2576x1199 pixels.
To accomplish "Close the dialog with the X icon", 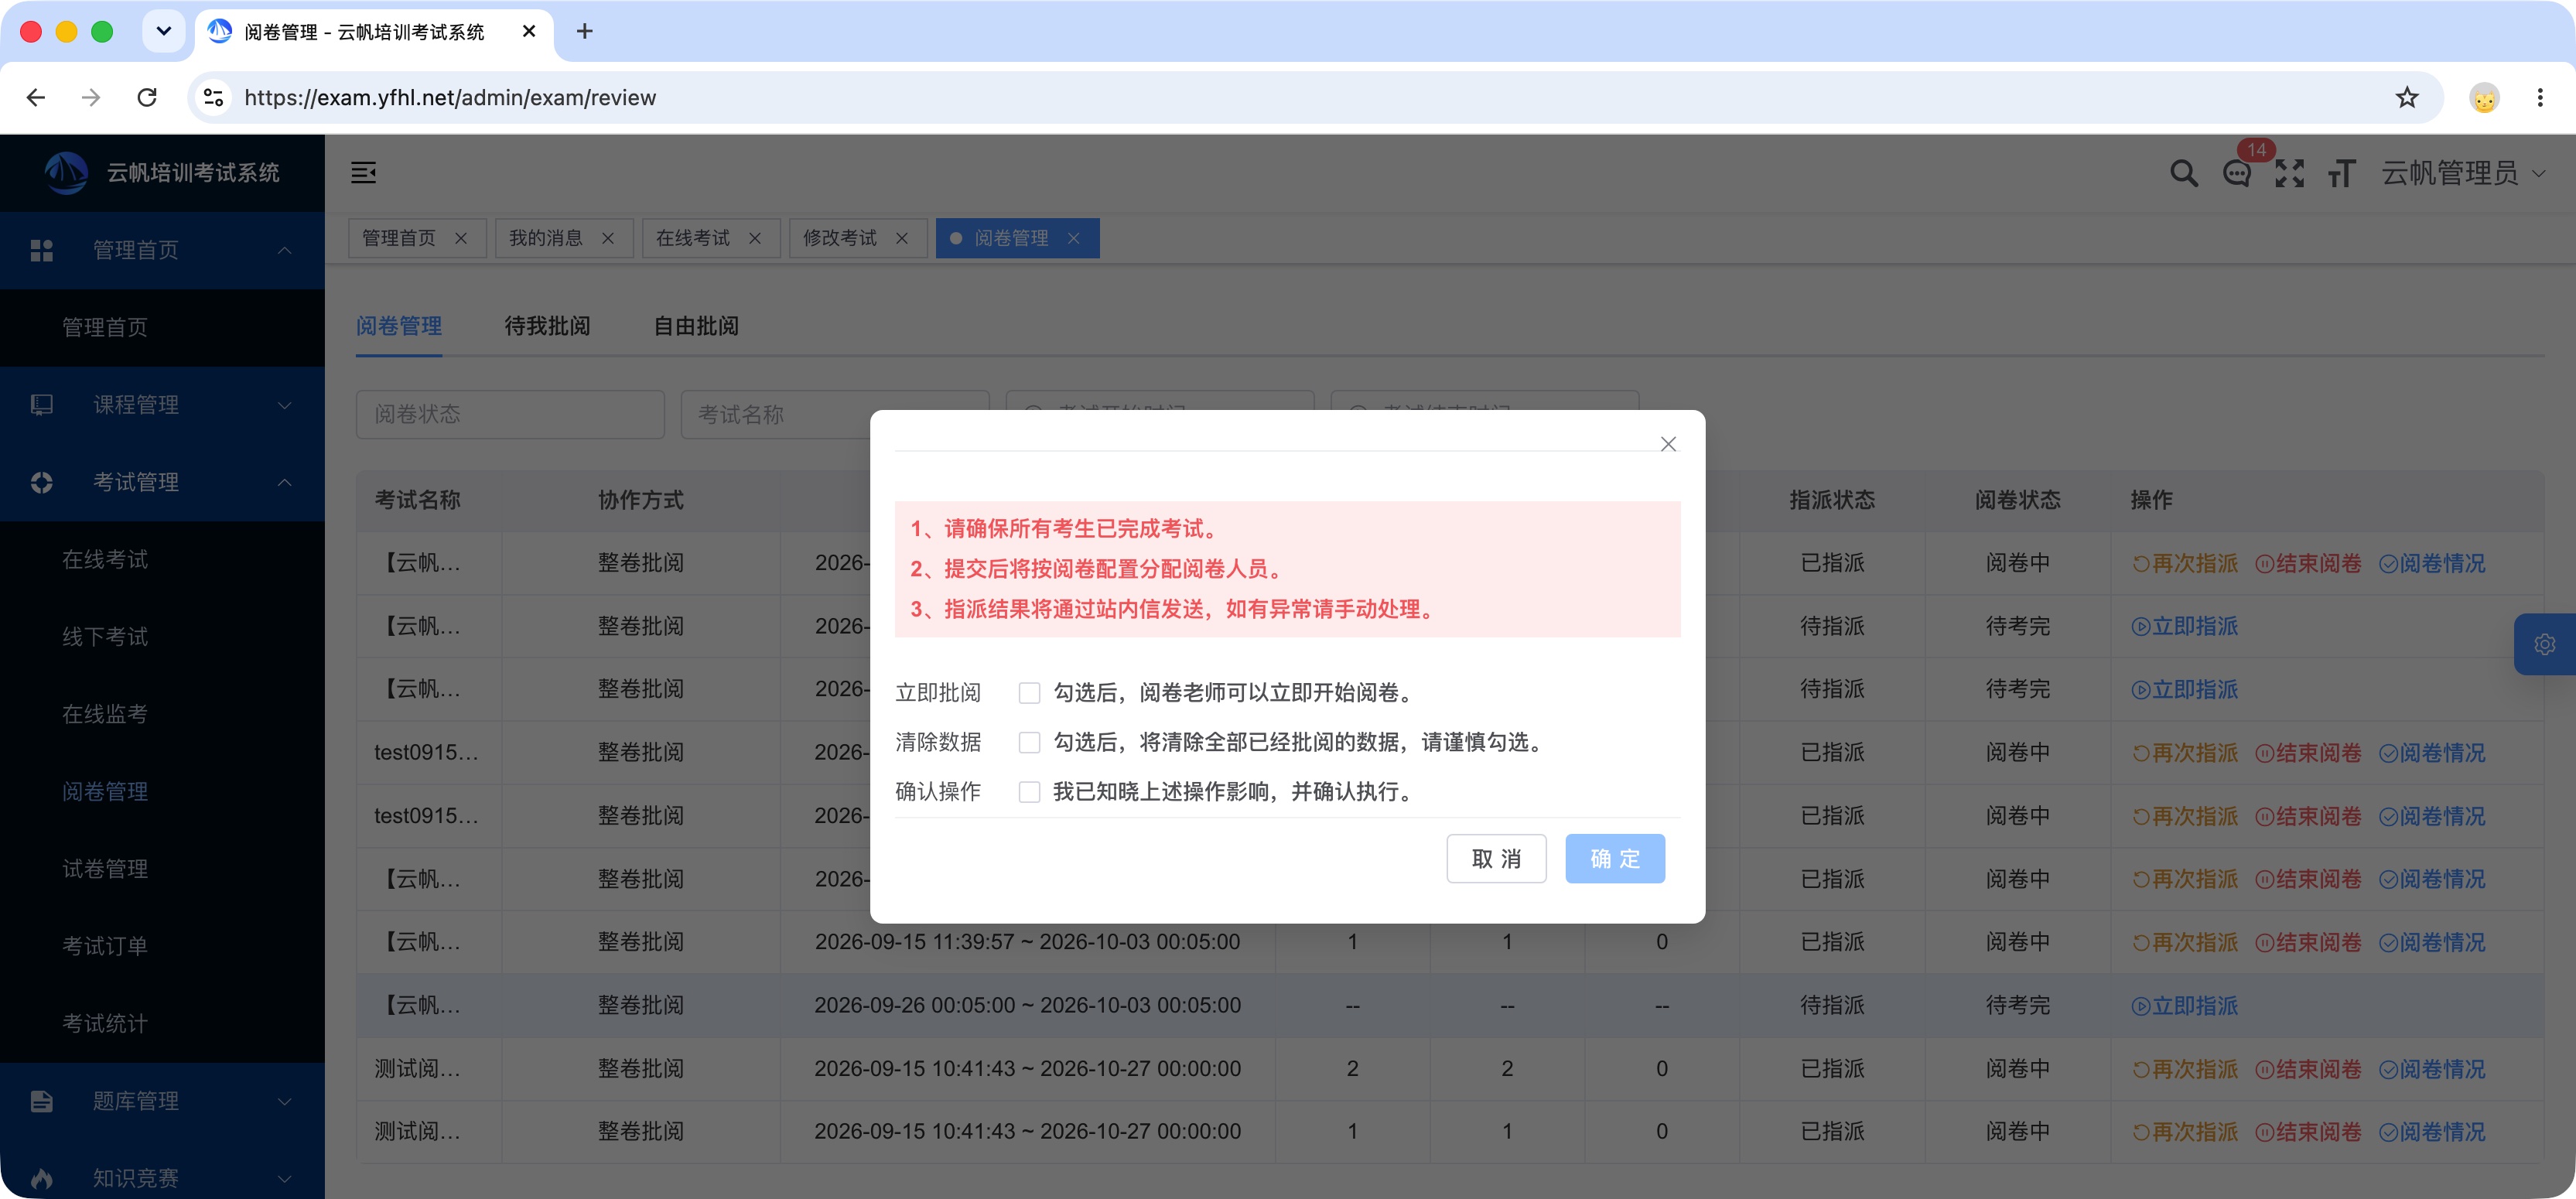I will [x=1667, y=444].
